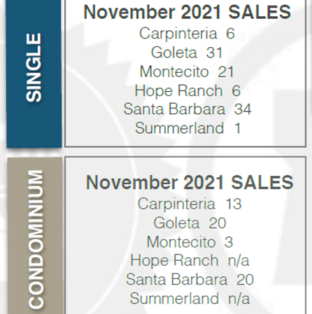Click the word Goleta in single list
Screen dimensions: 312x314
coord(173,53)
